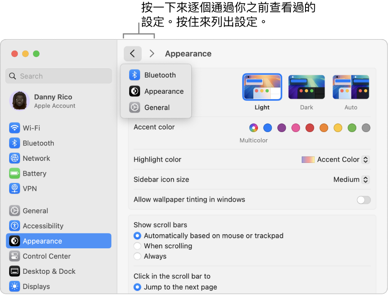
Task: Select the Light appearance thumbnail
Action: (262, 87)
